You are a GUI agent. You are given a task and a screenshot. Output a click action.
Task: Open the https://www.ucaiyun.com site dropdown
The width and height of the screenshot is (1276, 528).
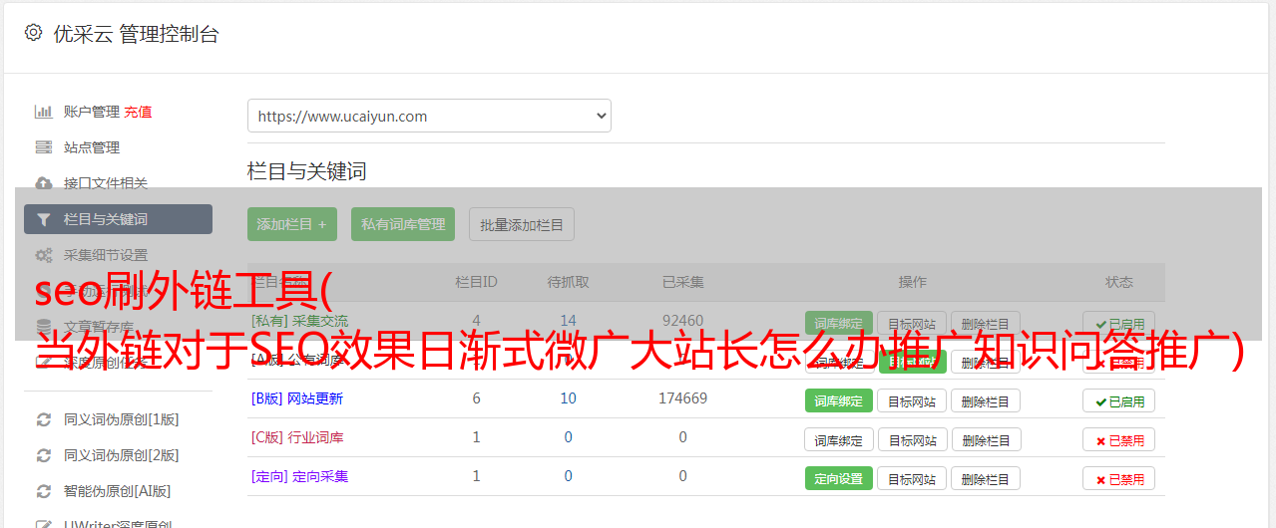pos(429,116)
